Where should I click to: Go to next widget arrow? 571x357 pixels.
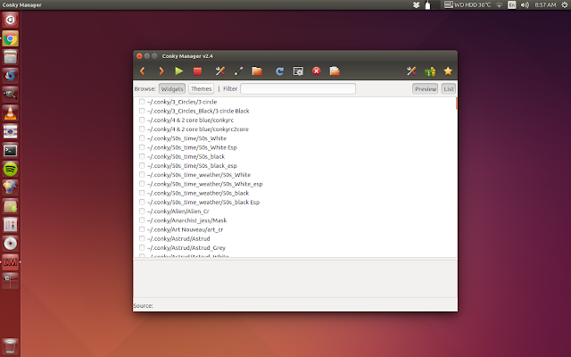[161, 71]
